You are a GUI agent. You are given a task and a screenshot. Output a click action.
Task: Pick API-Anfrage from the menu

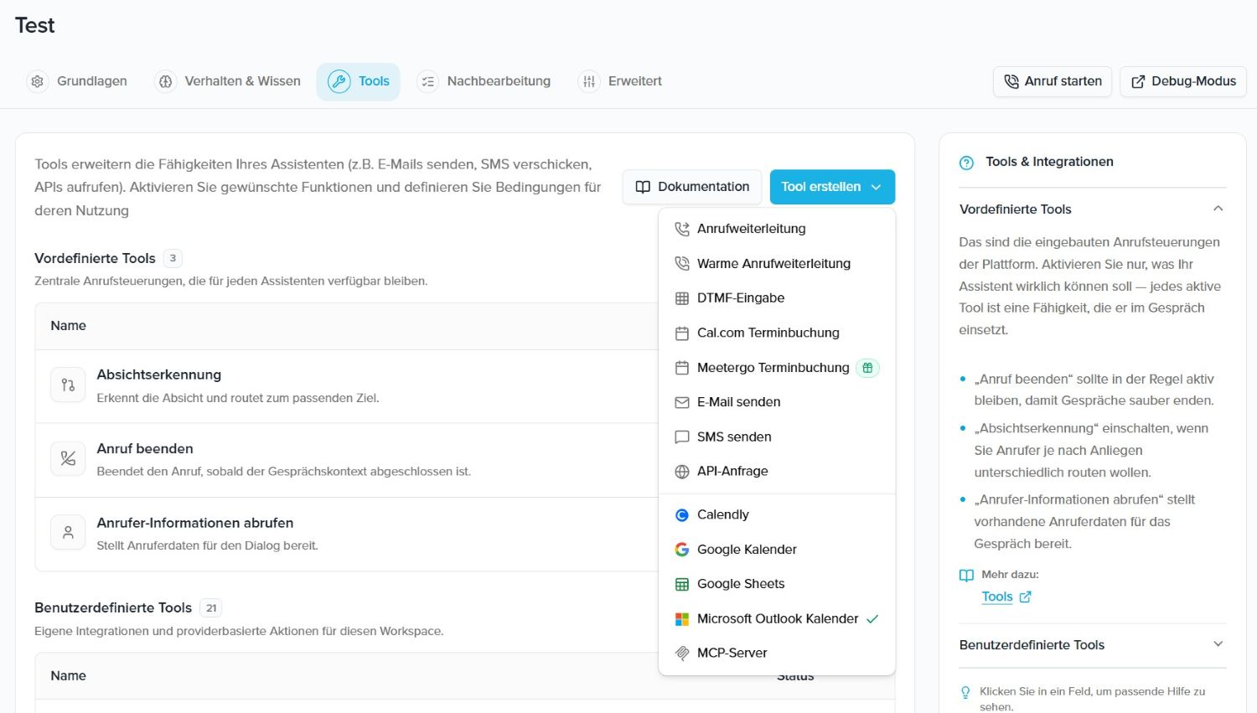[x=777, y=471]
